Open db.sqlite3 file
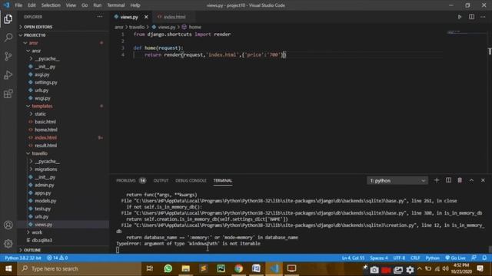Screen dimensions: 492x276 [42, 240]
